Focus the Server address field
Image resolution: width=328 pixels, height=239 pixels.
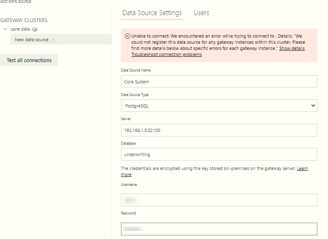(x=219, y=130)
